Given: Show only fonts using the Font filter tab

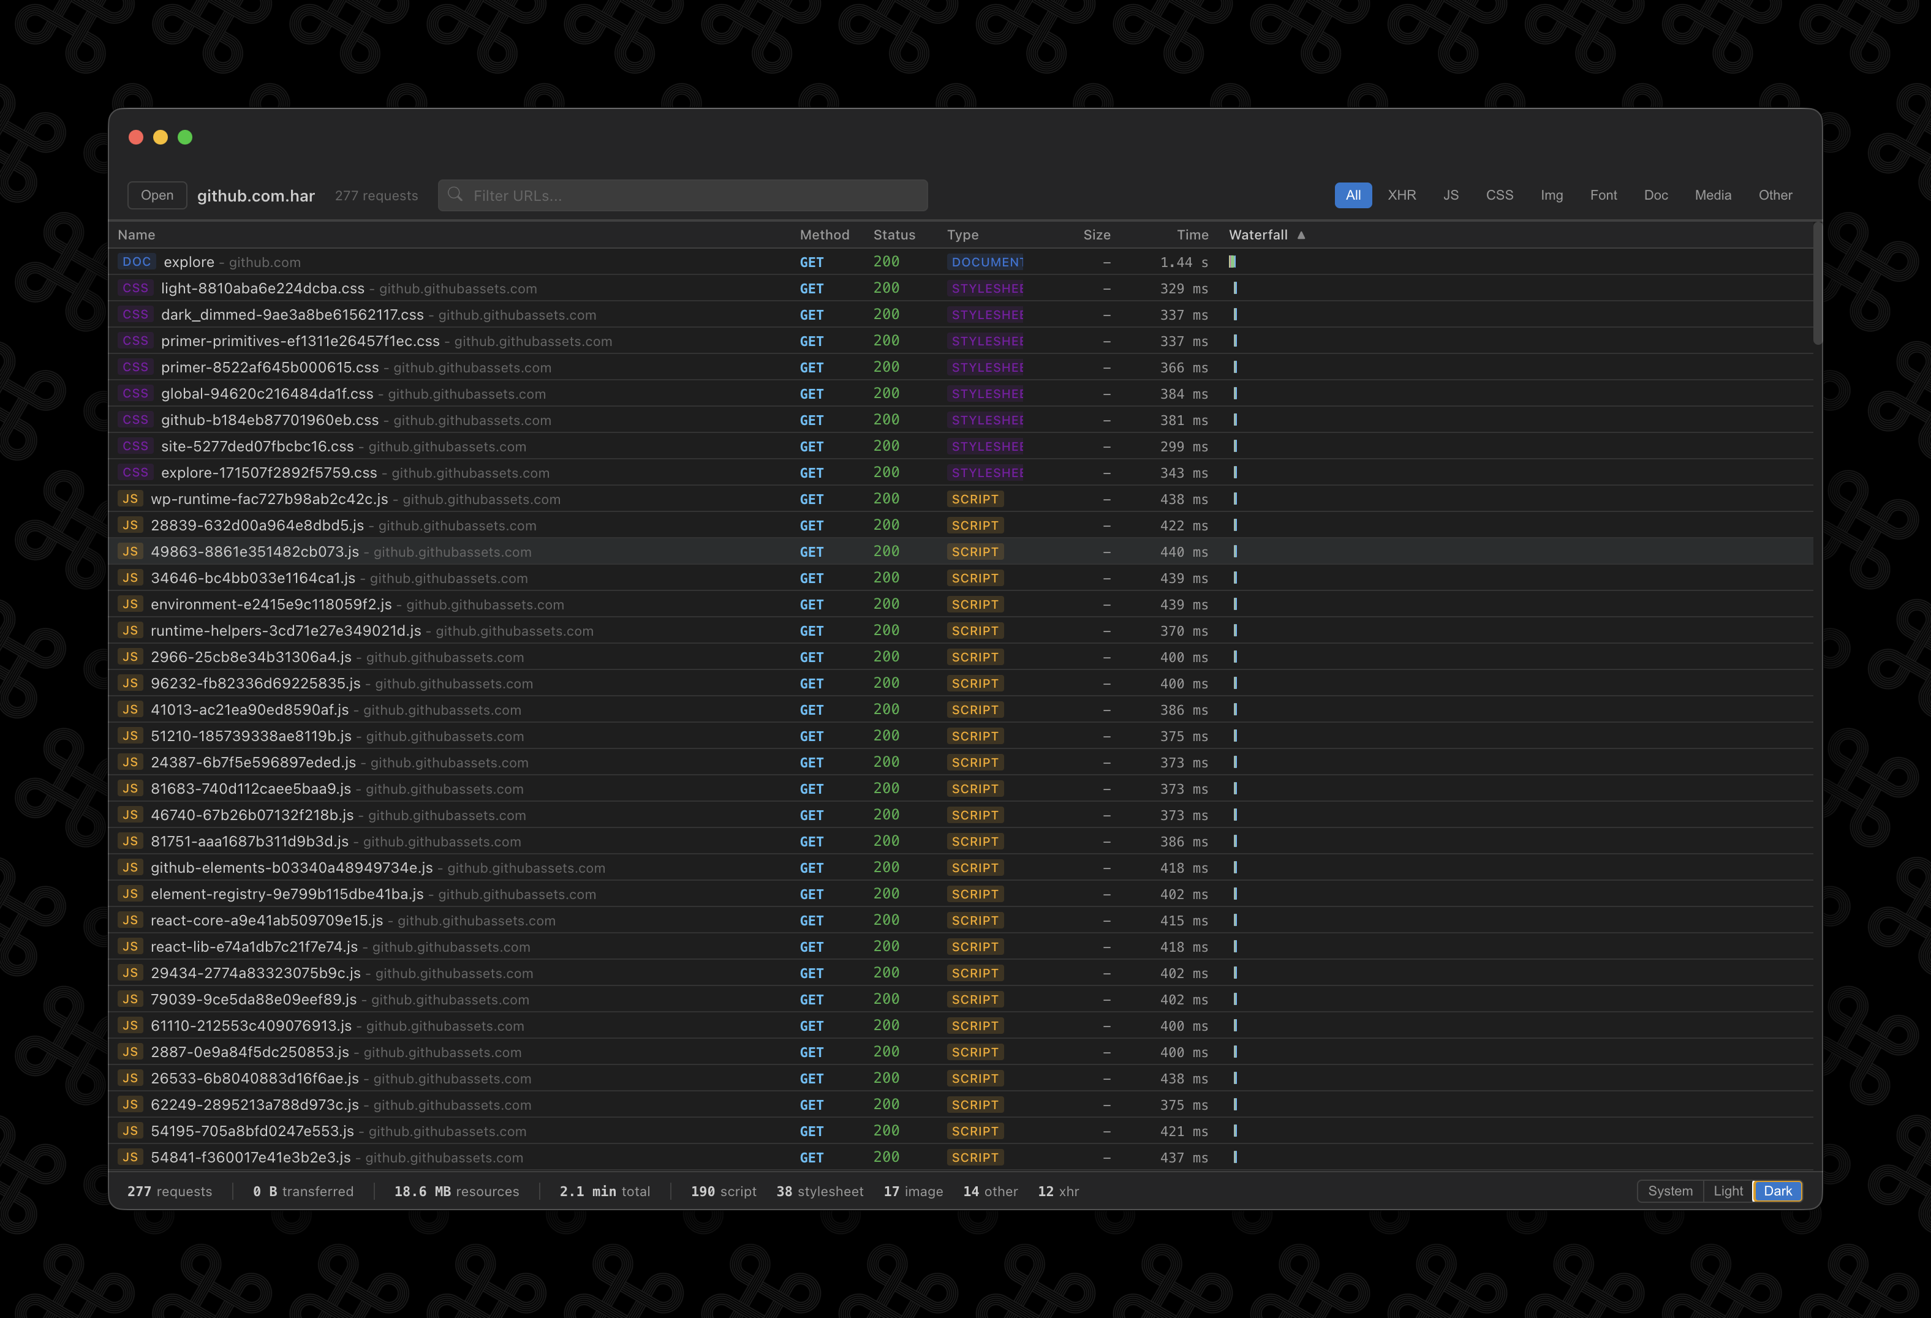Looking at the screenshot, I should point(1604,195).
